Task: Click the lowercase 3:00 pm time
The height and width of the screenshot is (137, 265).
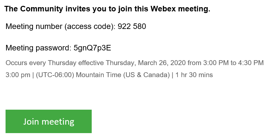Action: (18, 75)
